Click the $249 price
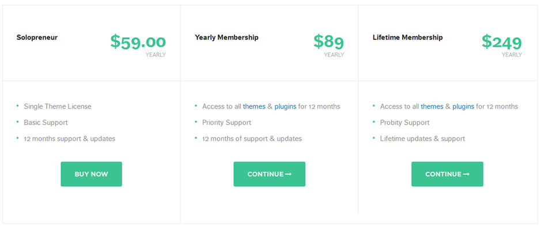The height and width of the screenshot is (227, 541). click(502, 41)
